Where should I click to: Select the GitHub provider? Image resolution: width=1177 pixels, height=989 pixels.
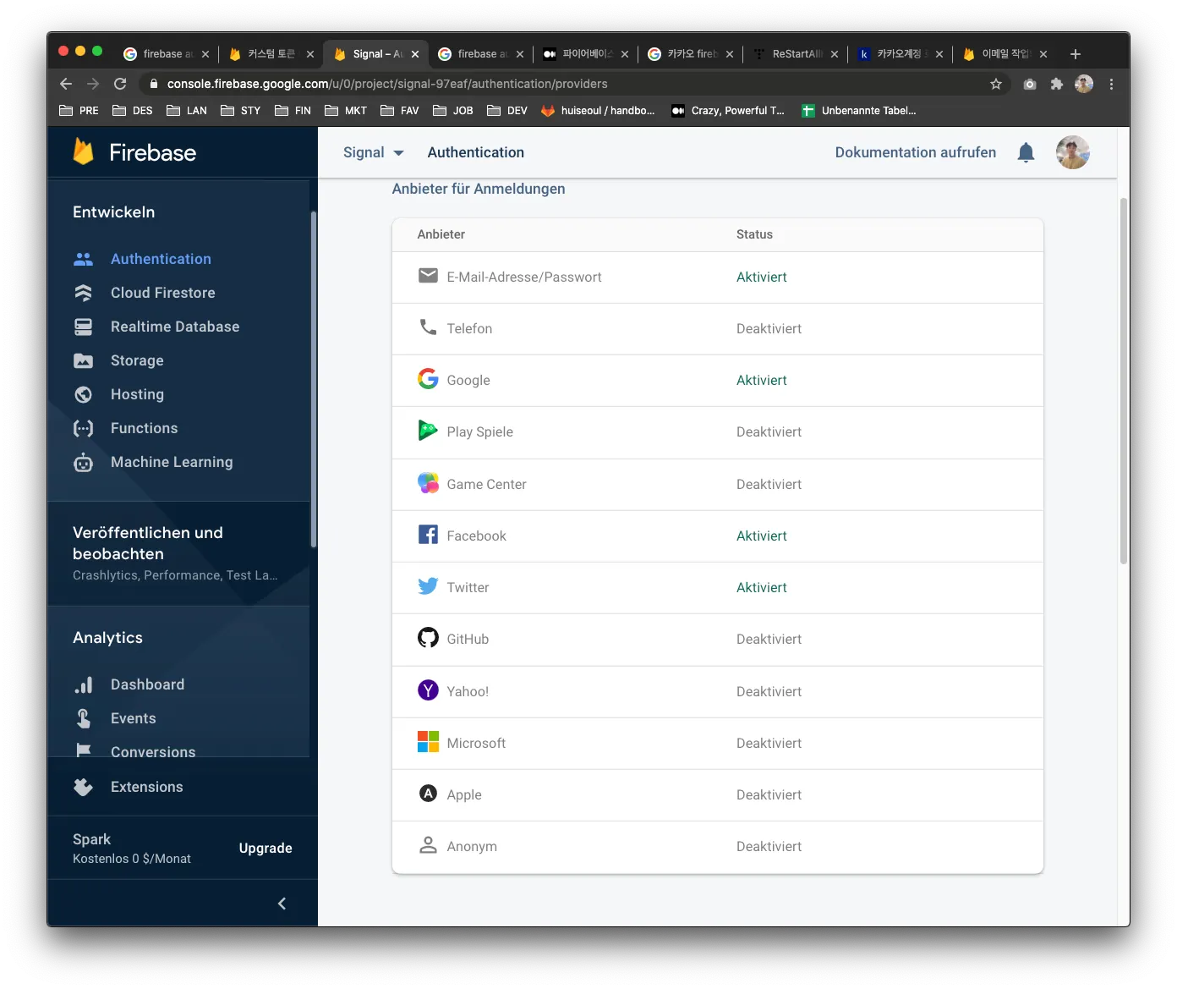(717, 640)
